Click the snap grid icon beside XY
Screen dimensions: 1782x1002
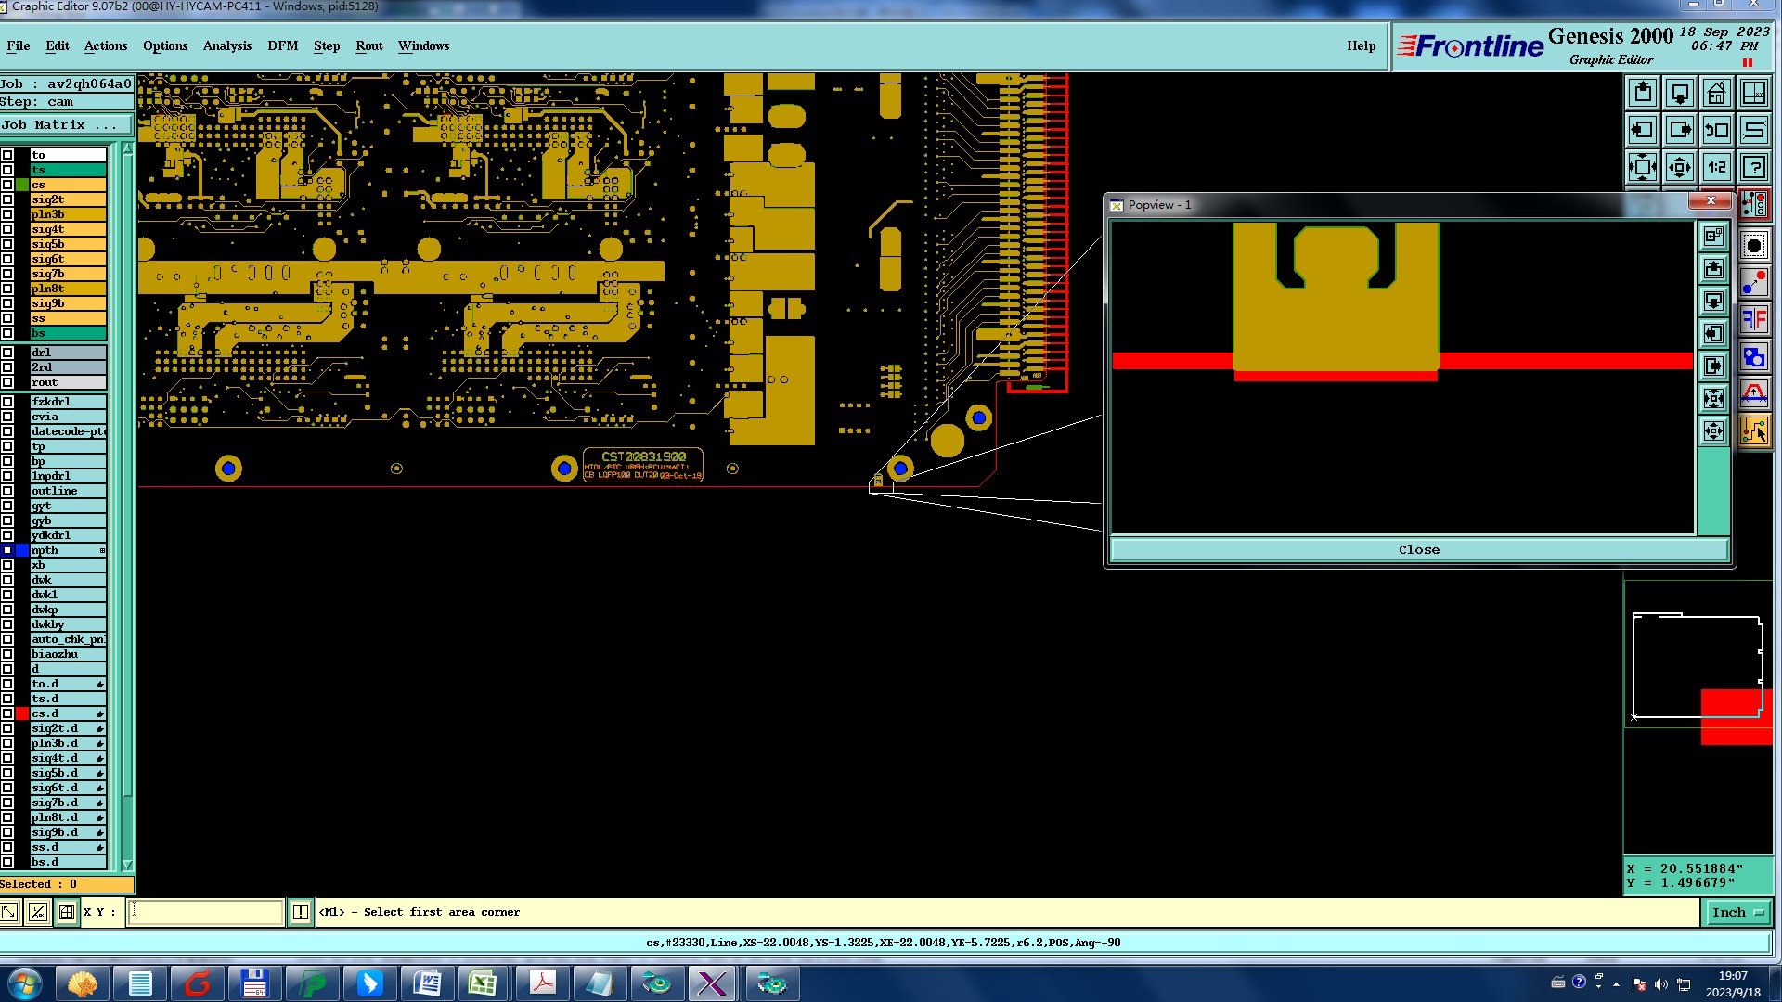tap(67, 913)
